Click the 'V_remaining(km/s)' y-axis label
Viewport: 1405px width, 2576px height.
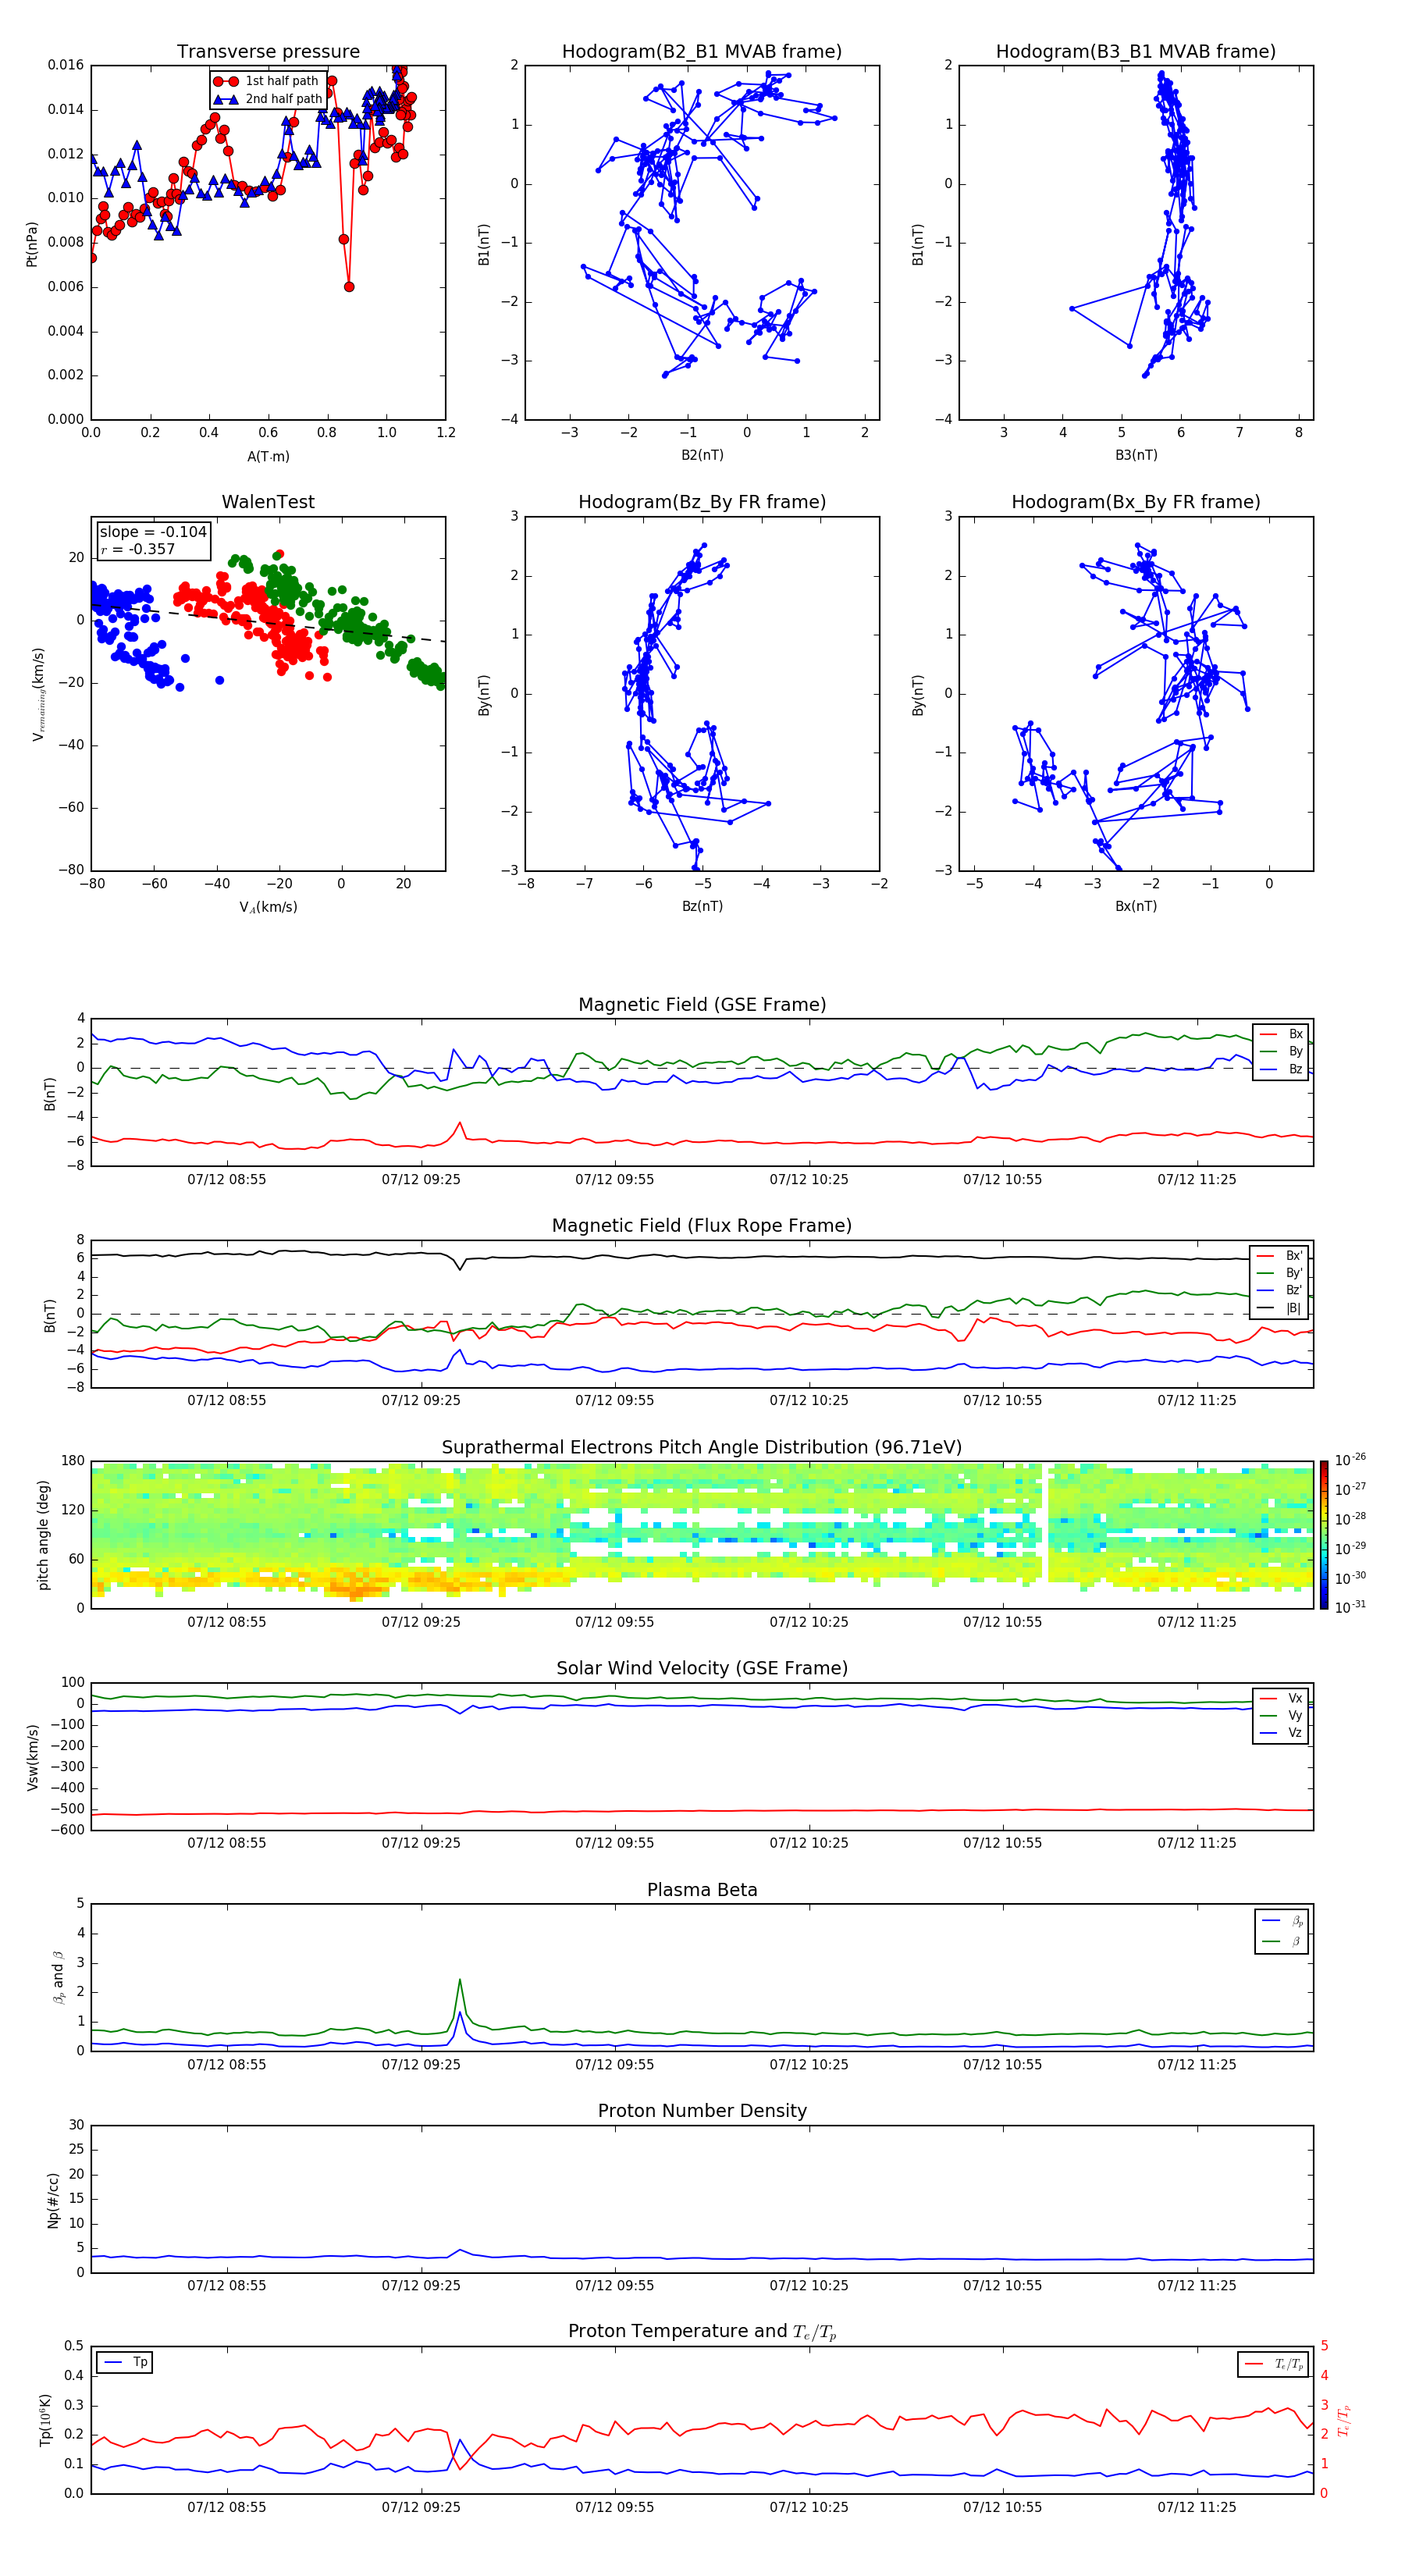click(38, 694)
